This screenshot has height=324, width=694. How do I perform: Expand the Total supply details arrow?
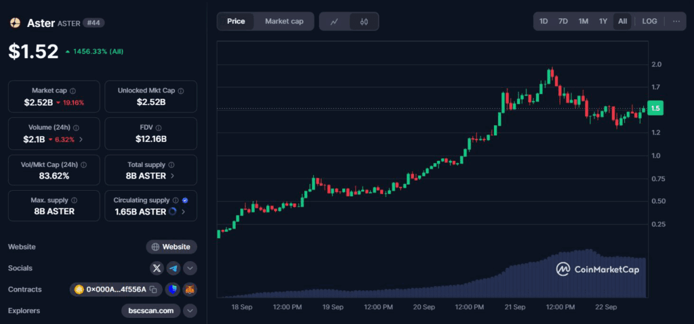point(172,175)
